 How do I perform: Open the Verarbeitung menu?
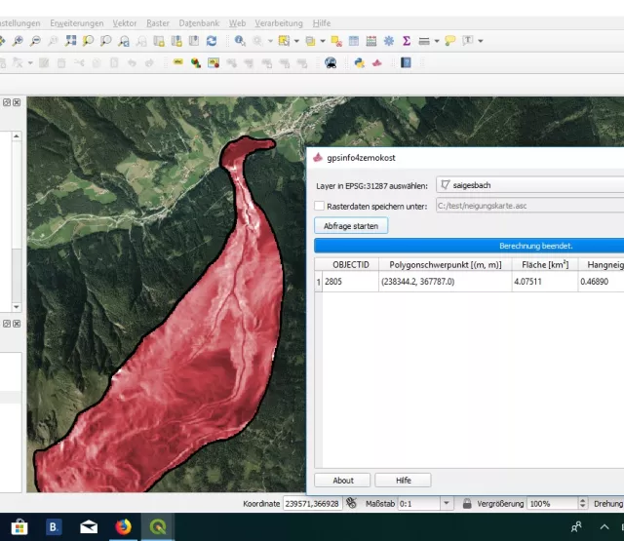click(279, 22)
